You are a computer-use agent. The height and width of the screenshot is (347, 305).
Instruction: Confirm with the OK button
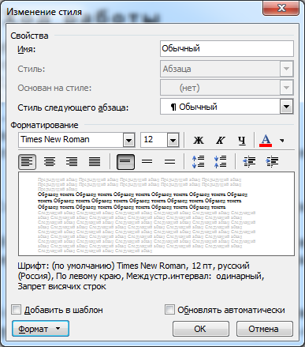click(x=201, y=329)
